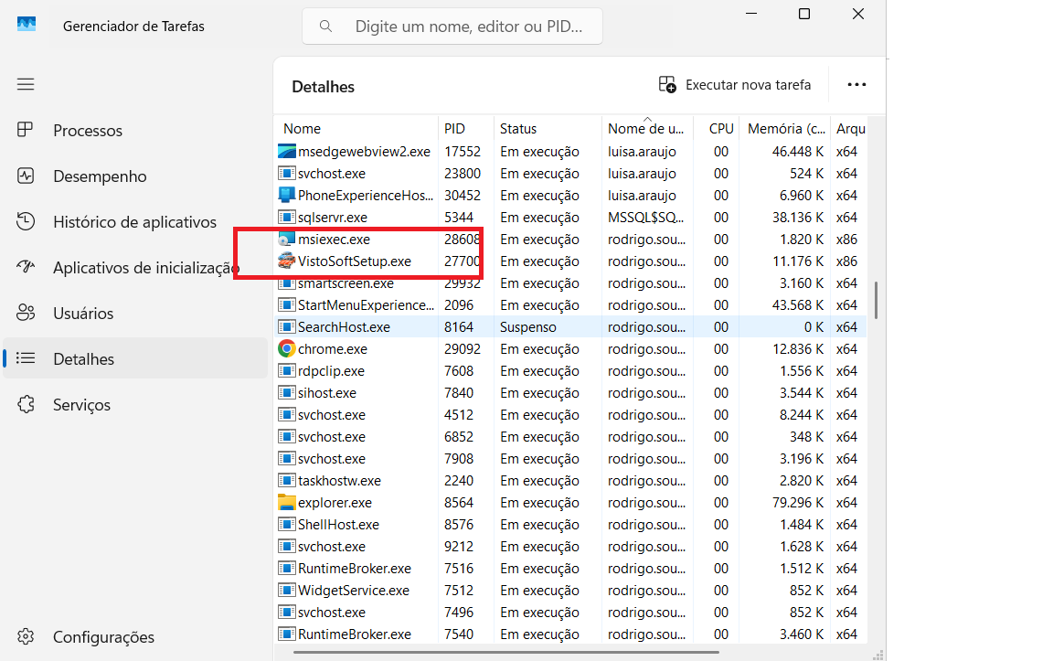
Task: Open Histórico de aplicativos page
Action: point(134,222)
